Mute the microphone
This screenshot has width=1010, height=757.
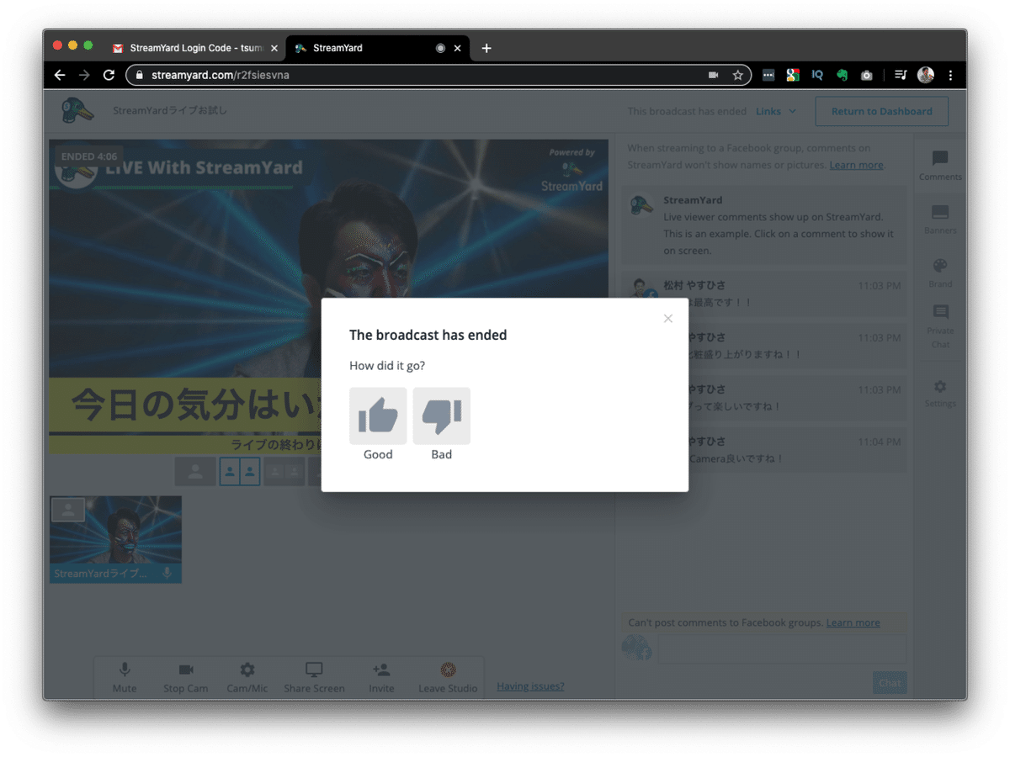125,677
